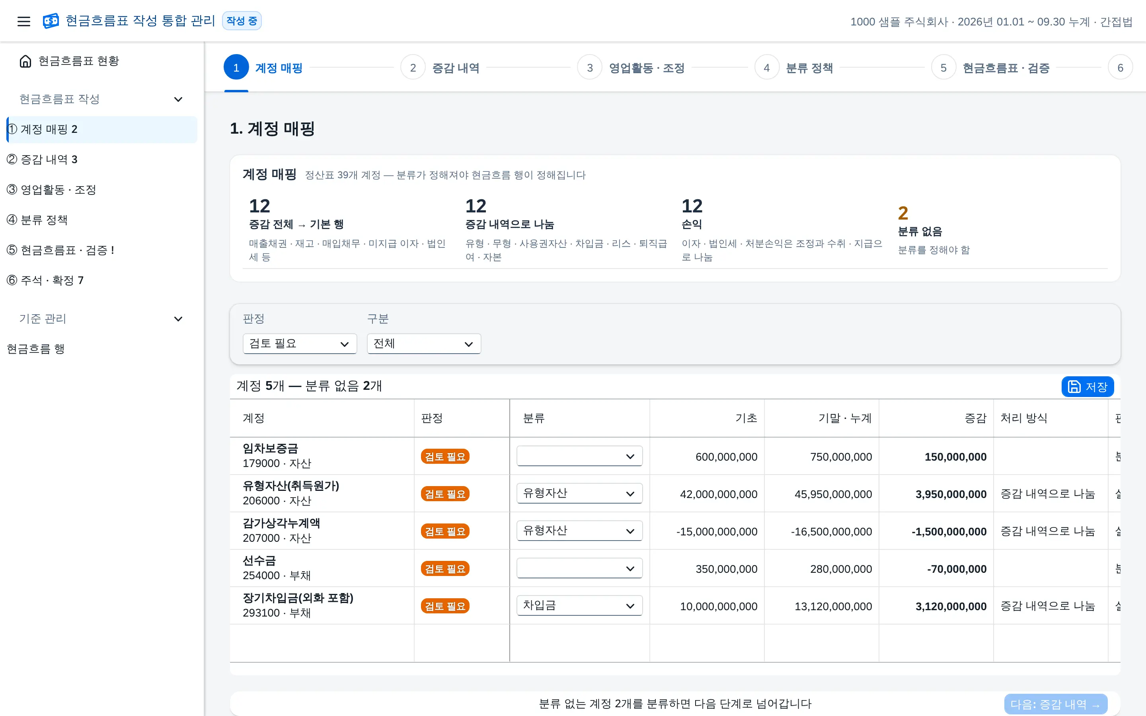
Task: Click the 증감 value 3,950,000,000
Action: (x=950, y=494)
